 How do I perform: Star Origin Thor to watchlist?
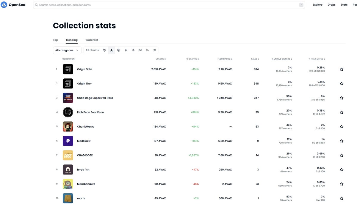[x=342, y=83]
